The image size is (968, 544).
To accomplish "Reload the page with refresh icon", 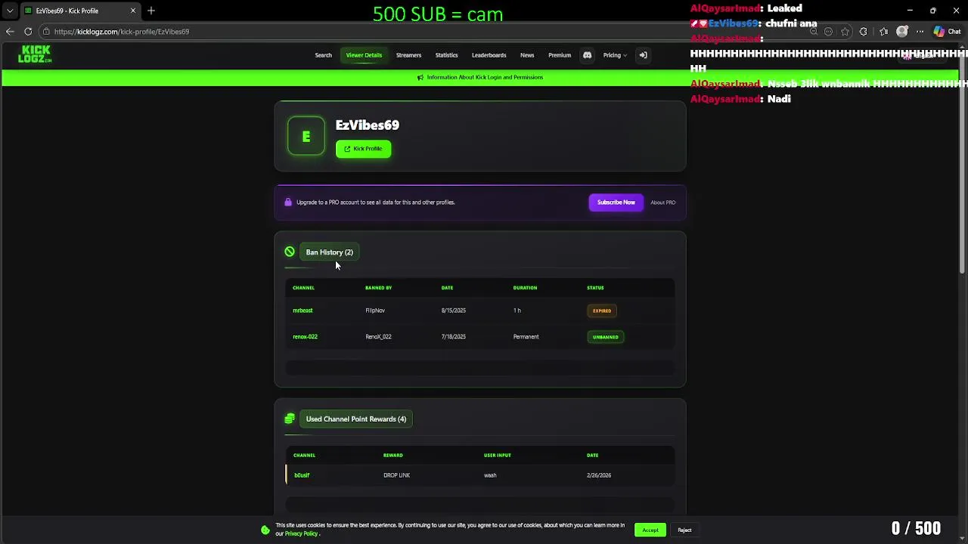I will 28,32.
